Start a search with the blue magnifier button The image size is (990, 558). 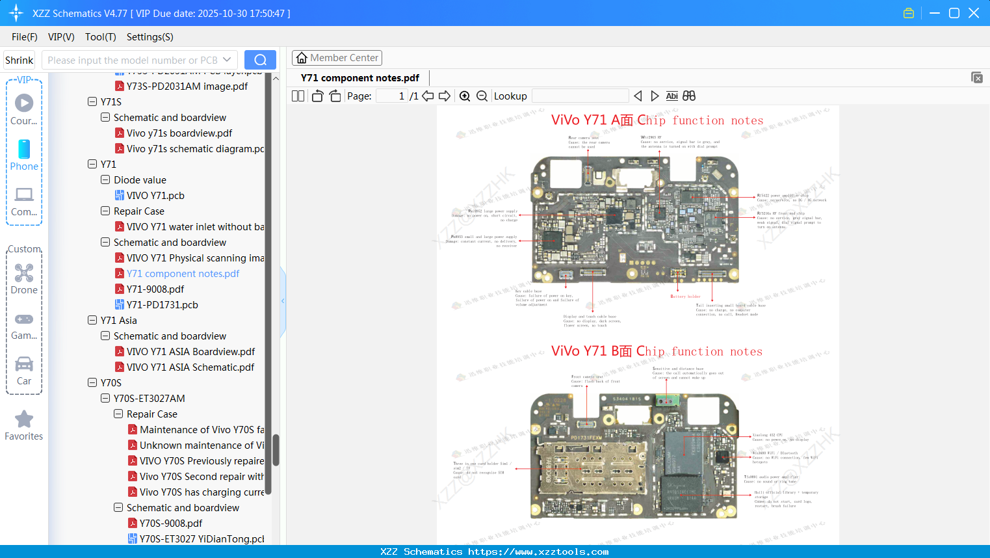click(x=260, y=59)
